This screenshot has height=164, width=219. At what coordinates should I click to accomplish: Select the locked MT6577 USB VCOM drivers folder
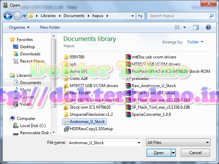pos(91,86)
